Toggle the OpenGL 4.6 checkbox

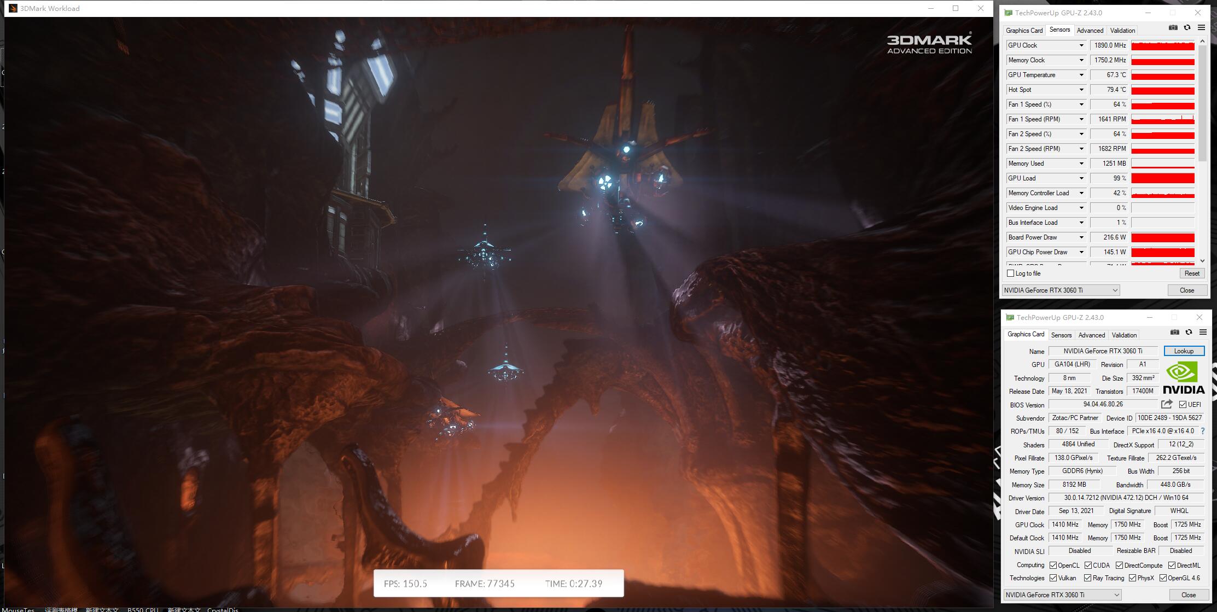(1163, 578)
